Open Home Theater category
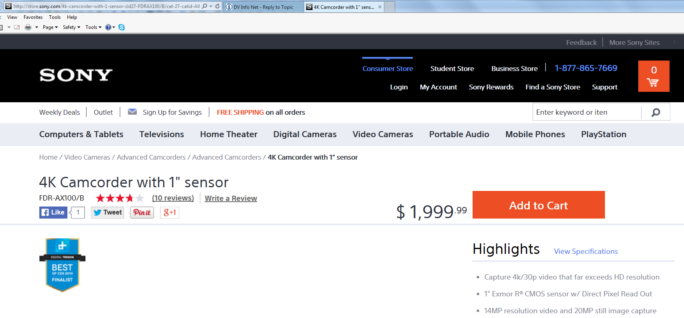 [229, 134]
